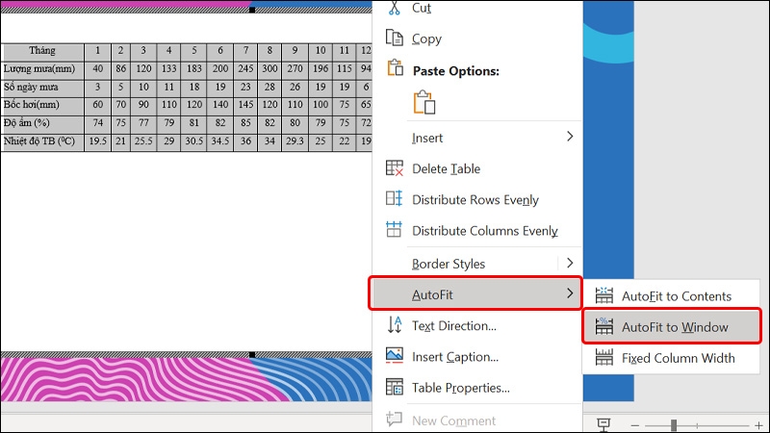Click the bottom table selection handle square
Image resolution: width=770 pixels, height=433 pixels.
point(252,354)
